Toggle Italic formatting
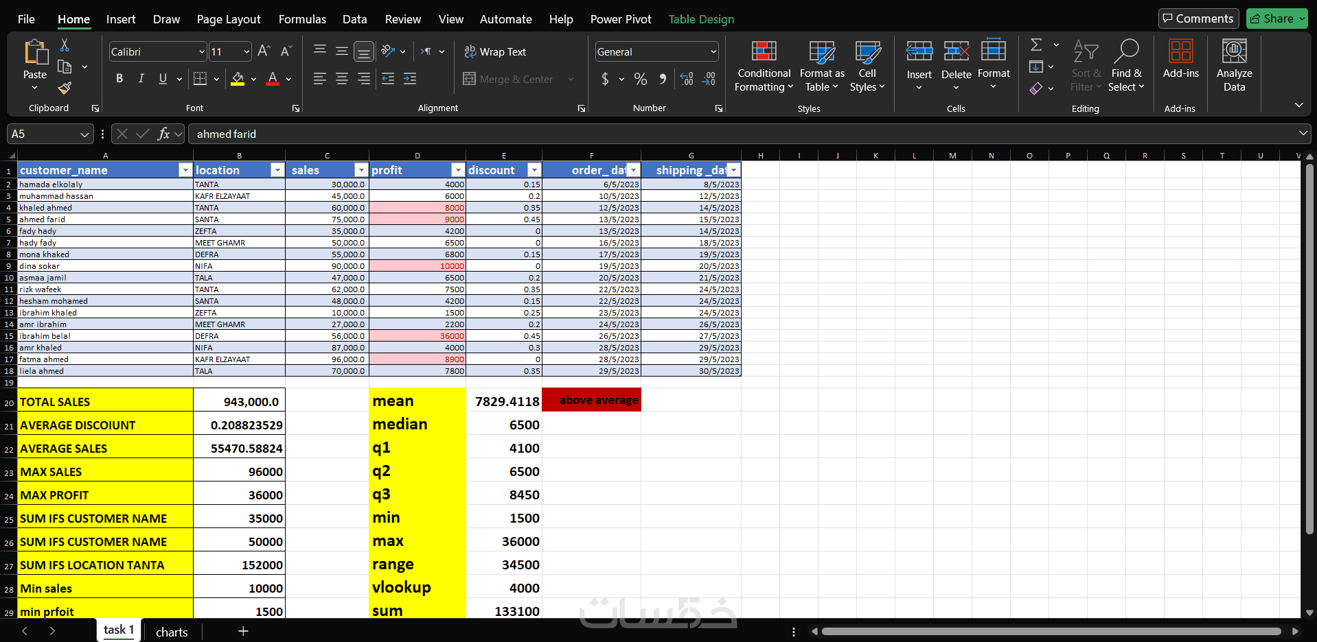This screenshot has height=642, width=1317. click(141, 79)
